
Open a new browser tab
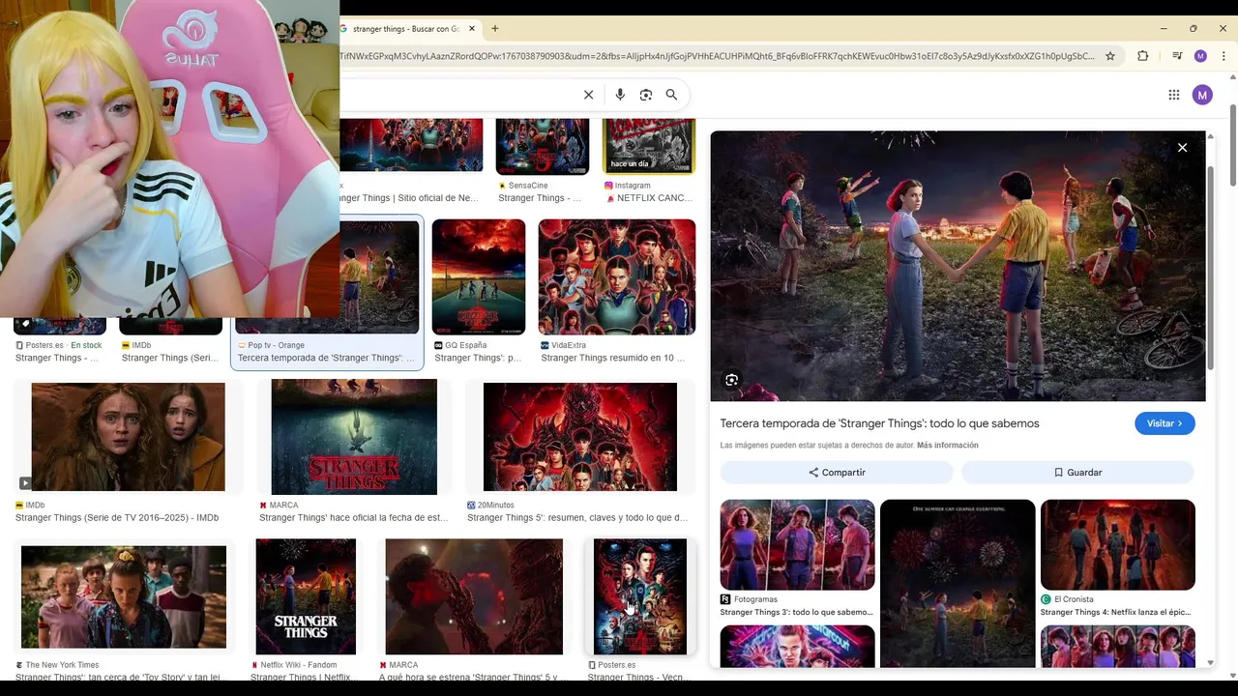coord(494,29)
